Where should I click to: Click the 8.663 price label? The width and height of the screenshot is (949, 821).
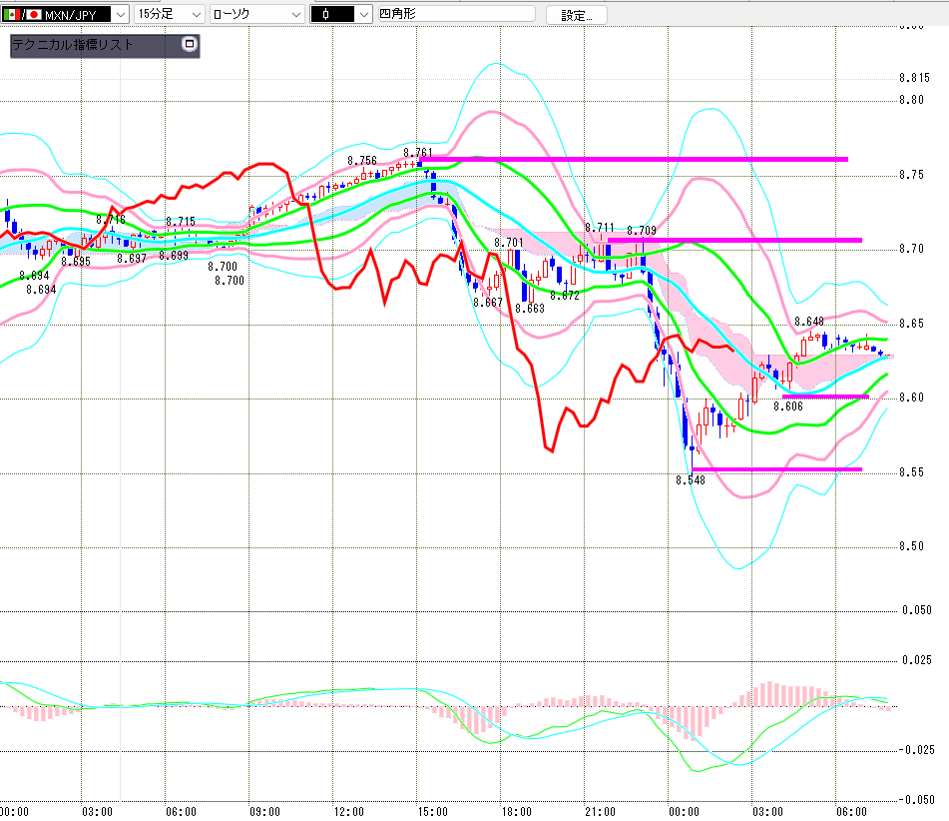point(530,309)
